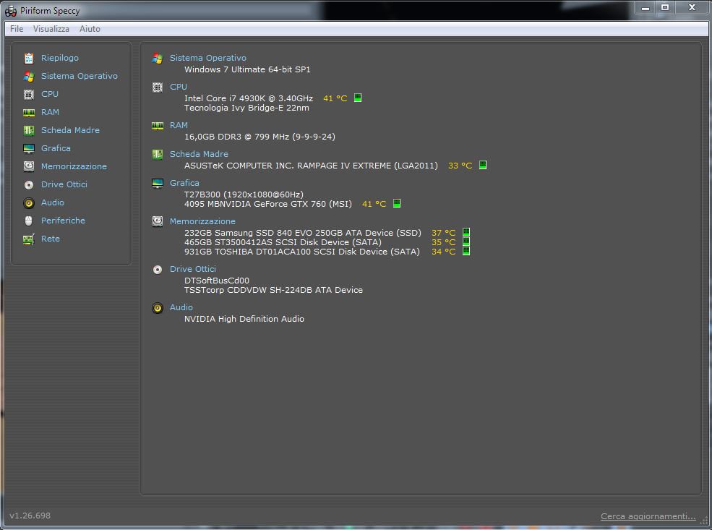Click the green indicator next to GeForce GTX 760 temperature
Viewport: 712px width, 530px height.
(x=396, y=203)
